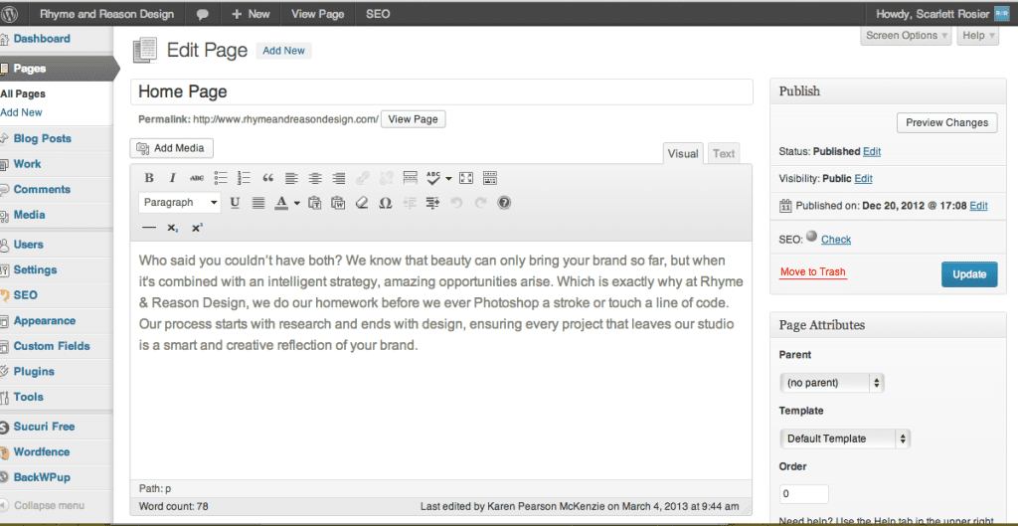Apply strikethrough with the ABC icon
The width and height of the screenshot is (1018, 526).
pos(196,178)
